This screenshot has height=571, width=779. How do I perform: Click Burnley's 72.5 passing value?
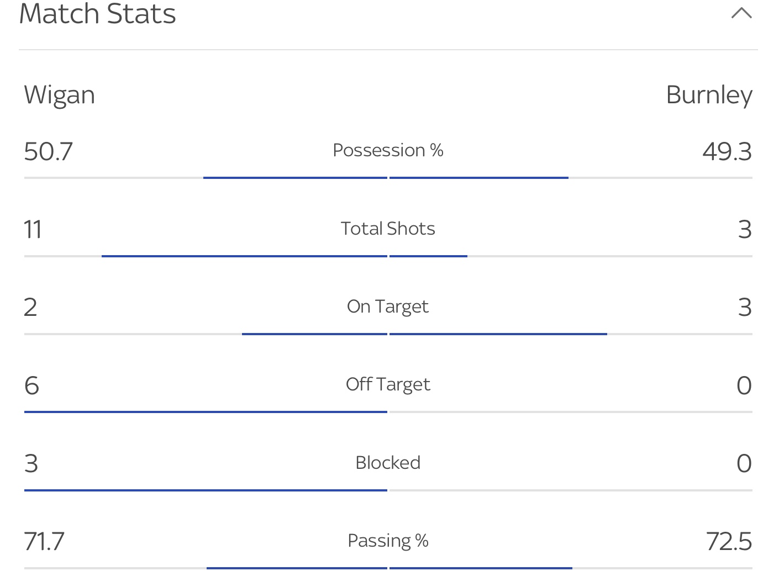tap(729, 542)
